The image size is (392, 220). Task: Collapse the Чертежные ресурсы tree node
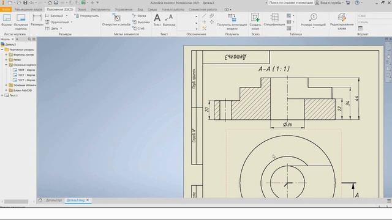point(2,50)
